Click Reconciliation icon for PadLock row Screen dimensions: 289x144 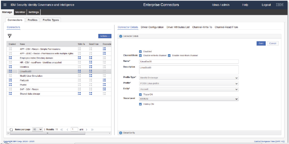104,80
